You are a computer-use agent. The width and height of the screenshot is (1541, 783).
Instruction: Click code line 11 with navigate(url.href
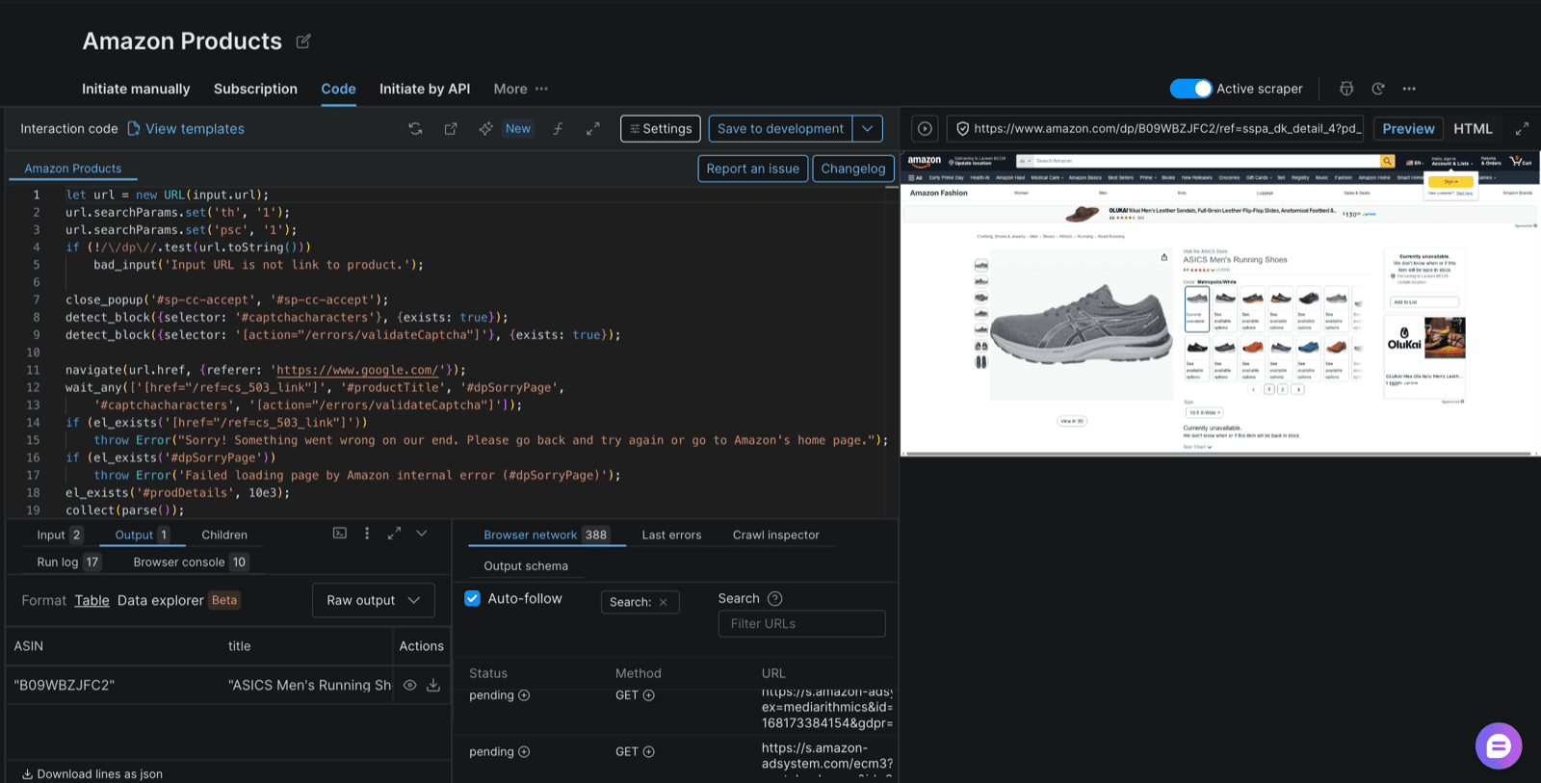click(x=265, y=370)
